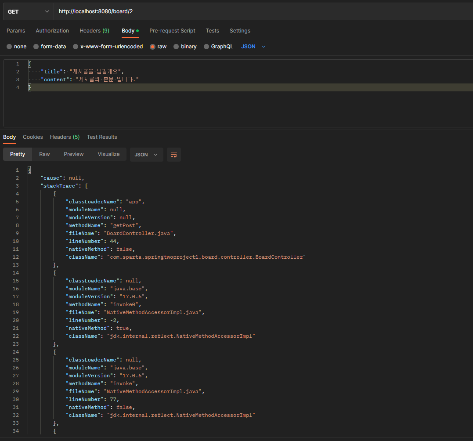This screenshot has width=473, height=441.
Task: Open the request Headers (9) tab
Action: [94, 31]
